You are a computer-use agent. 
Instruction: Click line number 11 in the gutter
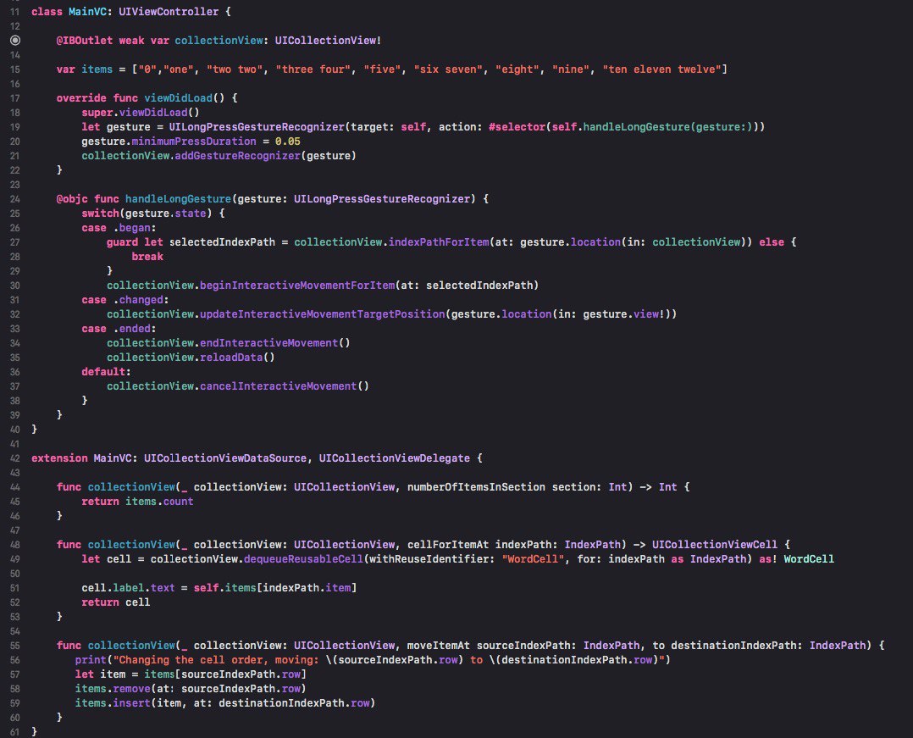coord(15,12)
